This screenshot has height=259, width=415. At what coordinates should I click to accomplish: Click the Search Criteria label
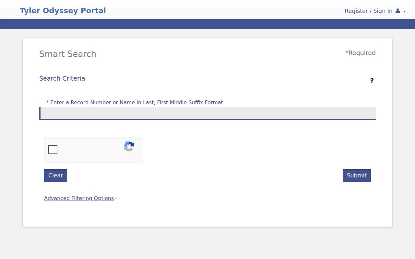[62, 78]
